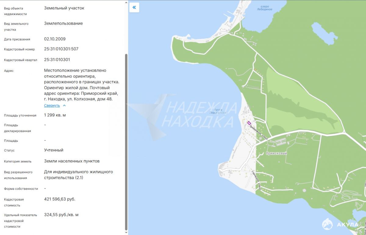
Task: Click the scroll-down arrow of info panel
Action: 127,233
